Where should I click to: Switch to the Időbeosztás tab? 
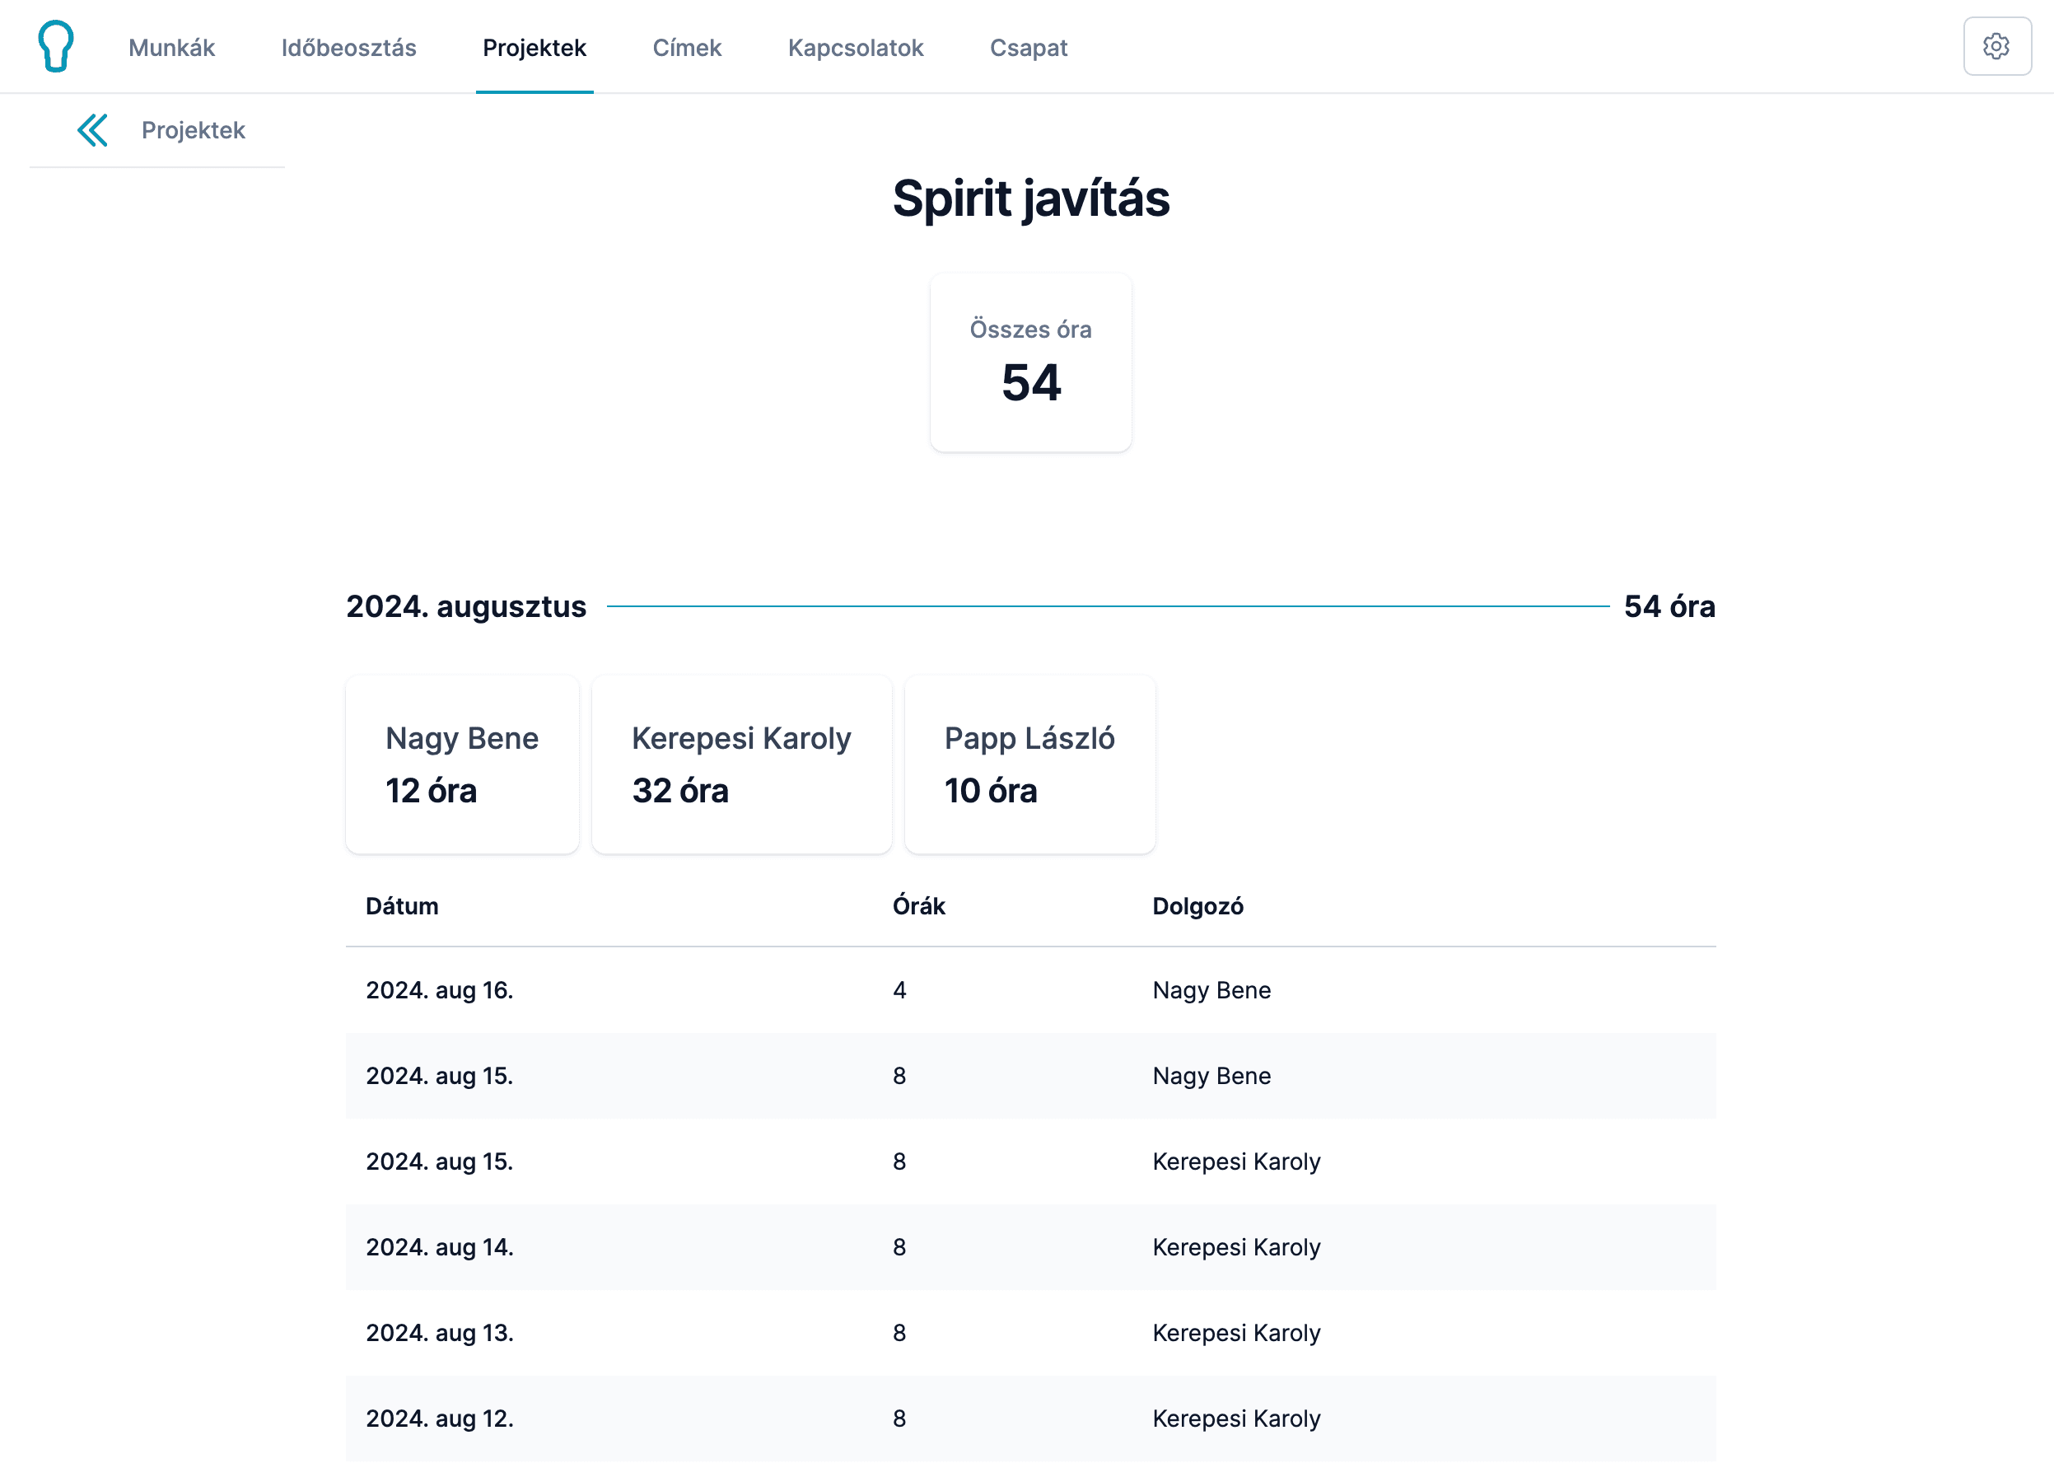tap(348, 47)
